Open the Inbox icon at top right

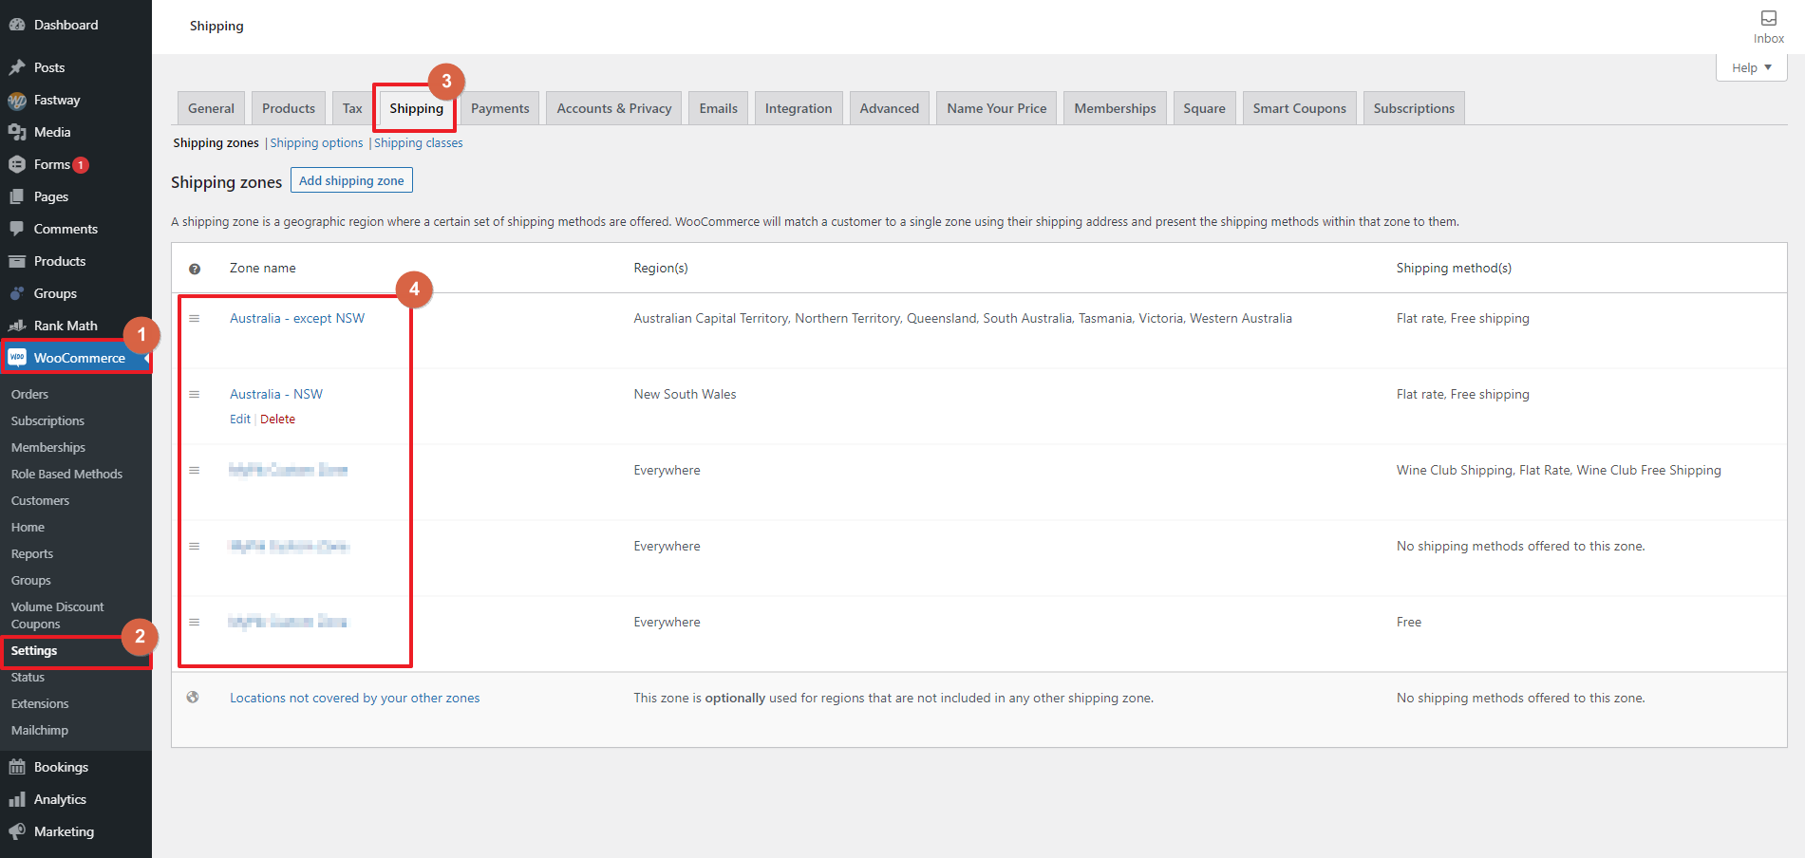[1768, 18]
